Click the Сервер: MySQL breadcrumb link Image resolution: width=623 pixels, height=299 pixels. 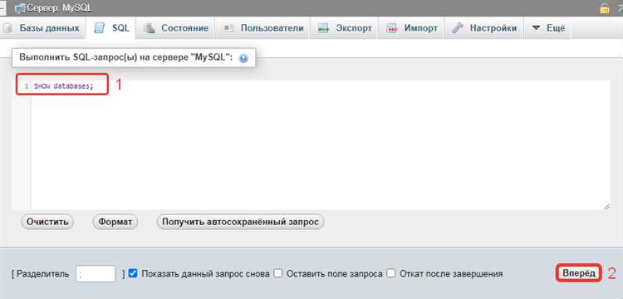59,8
